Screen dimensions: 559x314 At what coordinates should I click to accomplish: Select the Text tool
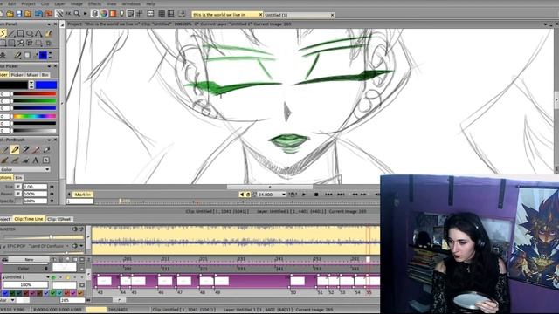pos(36,160)
